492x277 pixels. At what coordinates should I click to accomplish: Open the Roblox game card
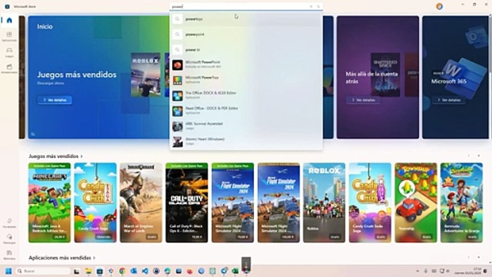[x=324, y=203]
